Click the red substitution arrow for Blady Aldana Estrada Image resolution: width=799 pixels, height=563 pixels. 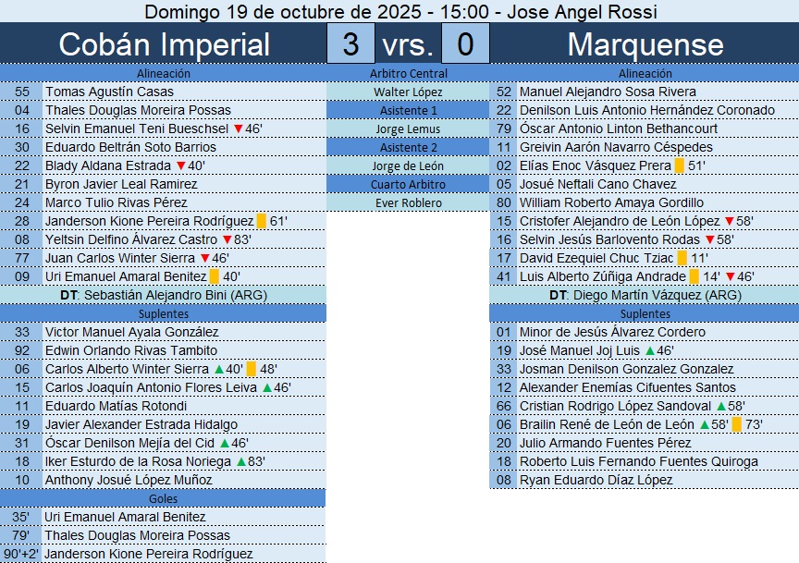coord(180,165)
